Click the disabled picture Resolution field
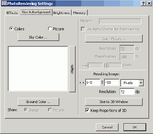The height and width of the screenshot is (134, 153). [127, 48]
